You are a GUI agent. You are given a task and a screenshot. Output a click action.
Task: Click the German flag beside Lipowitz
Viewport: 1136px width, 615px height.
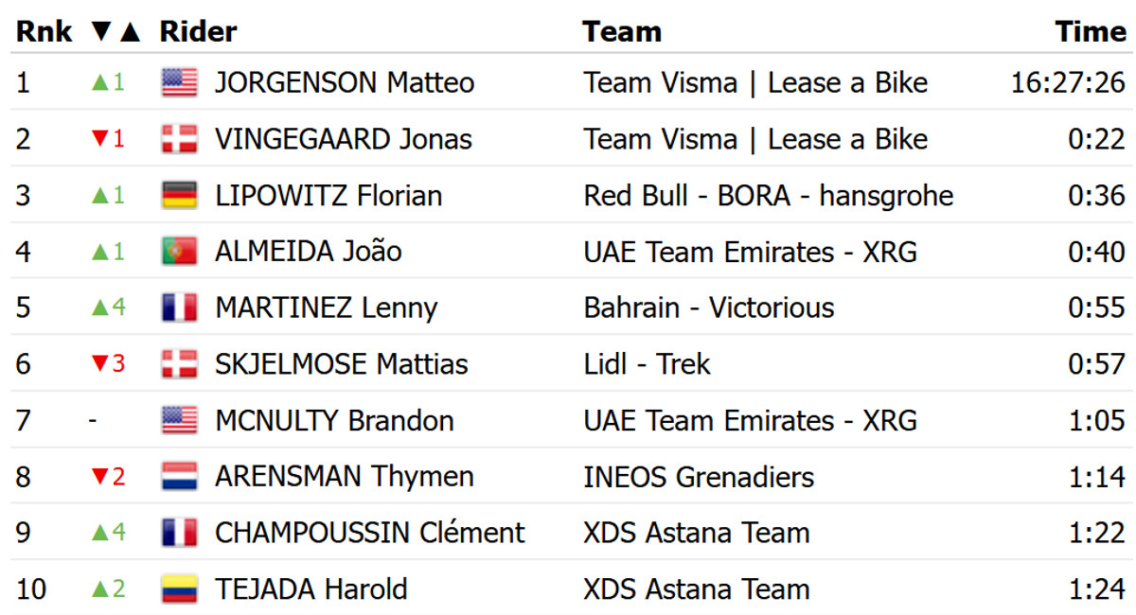click(179, 196)
